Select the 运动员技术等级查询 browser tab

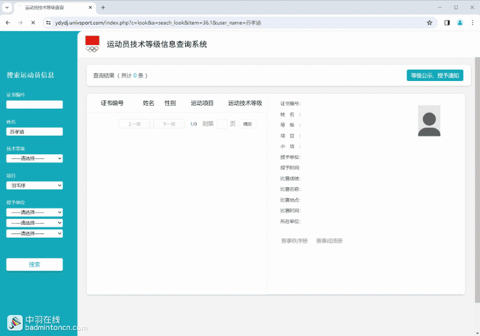tap(55, 8)
